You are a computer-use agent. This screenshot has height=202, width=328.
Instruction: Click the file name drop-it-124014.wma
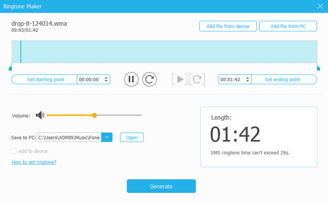point(39,23)
